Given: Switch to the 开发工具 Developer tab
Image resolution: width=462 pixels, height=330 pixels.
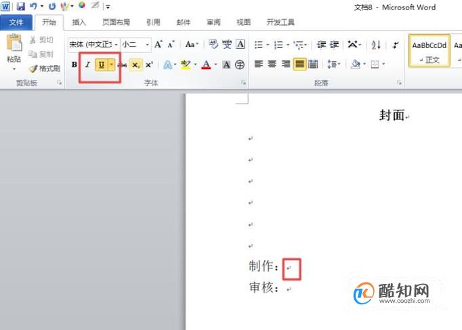Looking at the screenshot, I should tap(280, 22).
